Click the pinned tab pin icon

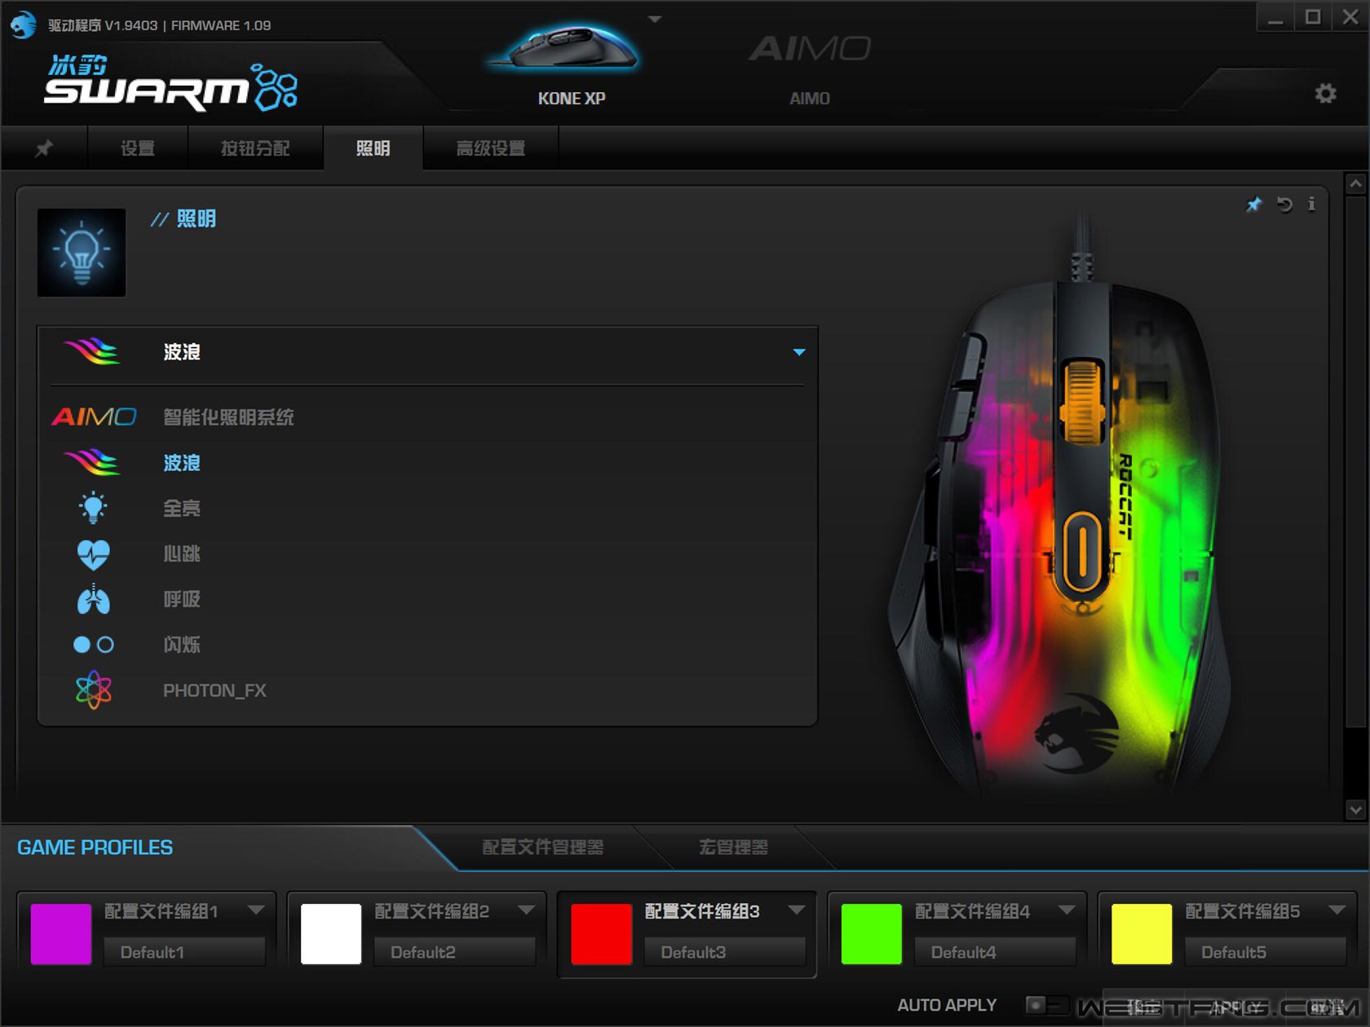click(44, 148)
